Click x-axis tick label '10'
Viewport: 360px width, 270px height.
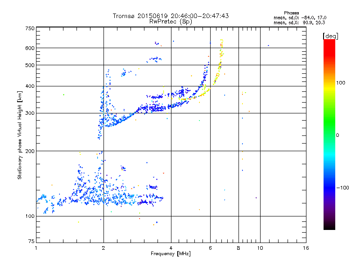coord(260,248)
